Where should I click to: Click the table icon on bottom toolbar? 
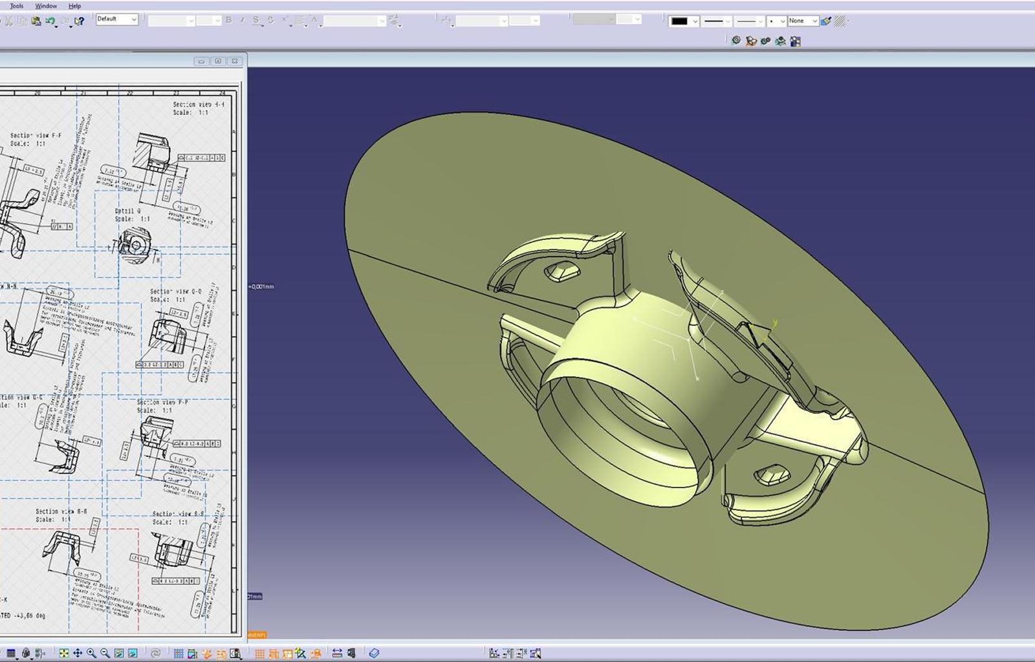point(11,654)
